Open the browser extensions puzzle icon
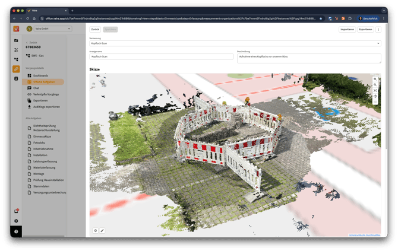 [350, 18]
